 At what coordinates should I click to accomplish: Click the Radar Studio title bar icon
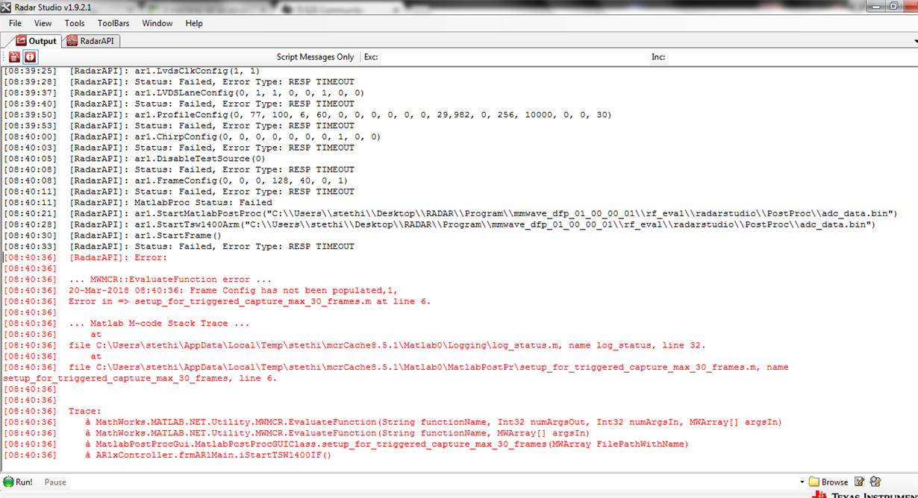(7, 7)
